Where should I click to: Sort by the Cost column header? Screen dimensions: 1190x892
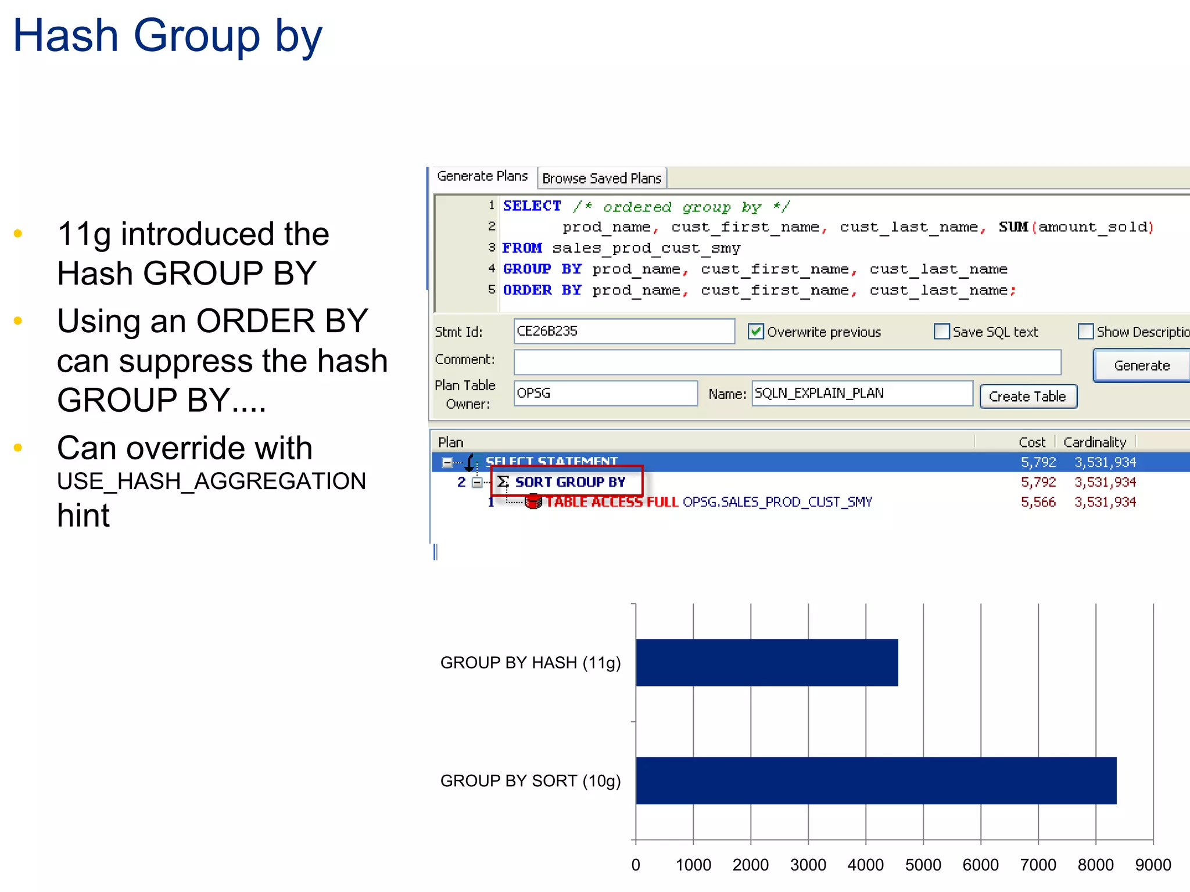point(1033,442)
